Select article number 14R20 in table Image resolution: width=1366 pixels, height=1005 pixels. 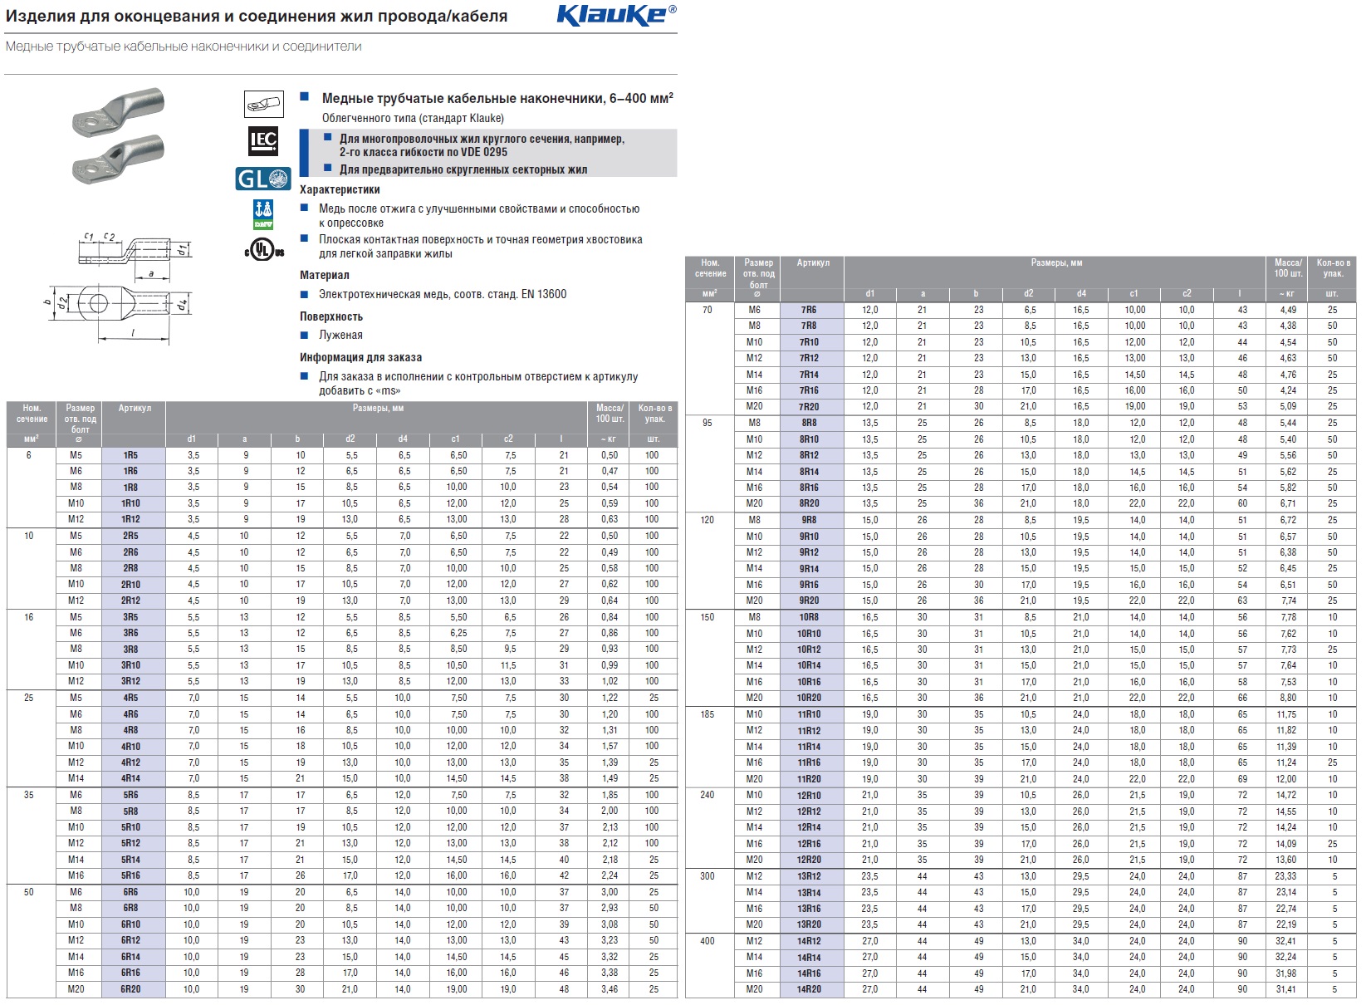(x=810, y=989)
